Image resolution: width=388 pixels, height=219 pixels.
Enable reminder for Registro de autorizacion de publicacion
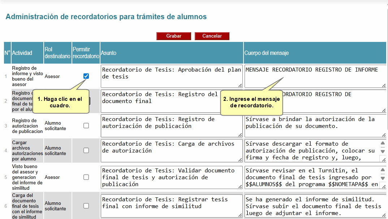[86, 126]
